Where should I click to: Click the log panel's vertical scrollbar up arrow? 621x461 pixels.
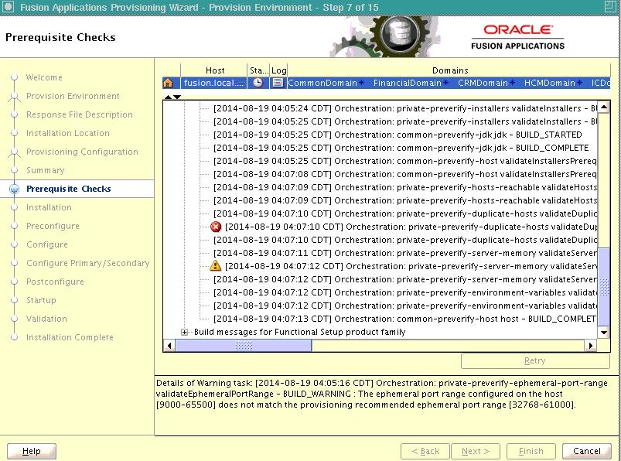[603, 107]
